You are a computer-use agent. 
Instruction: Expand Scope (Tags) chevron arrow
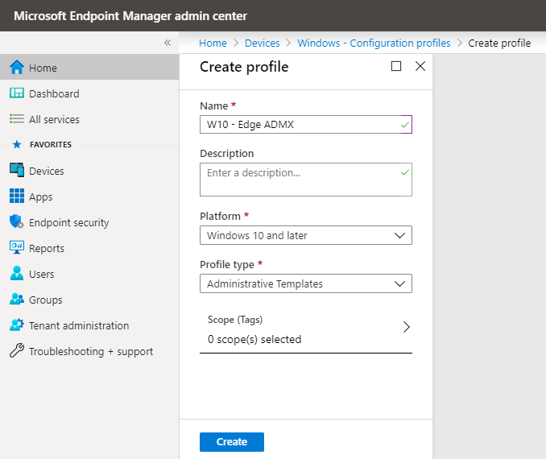406,327
